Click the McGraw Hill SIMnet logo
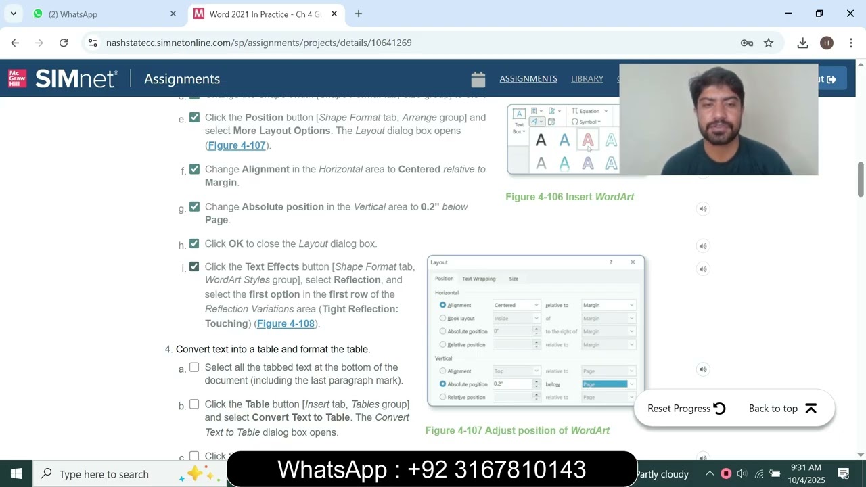The image size is (866, 487). pos(63,78)
